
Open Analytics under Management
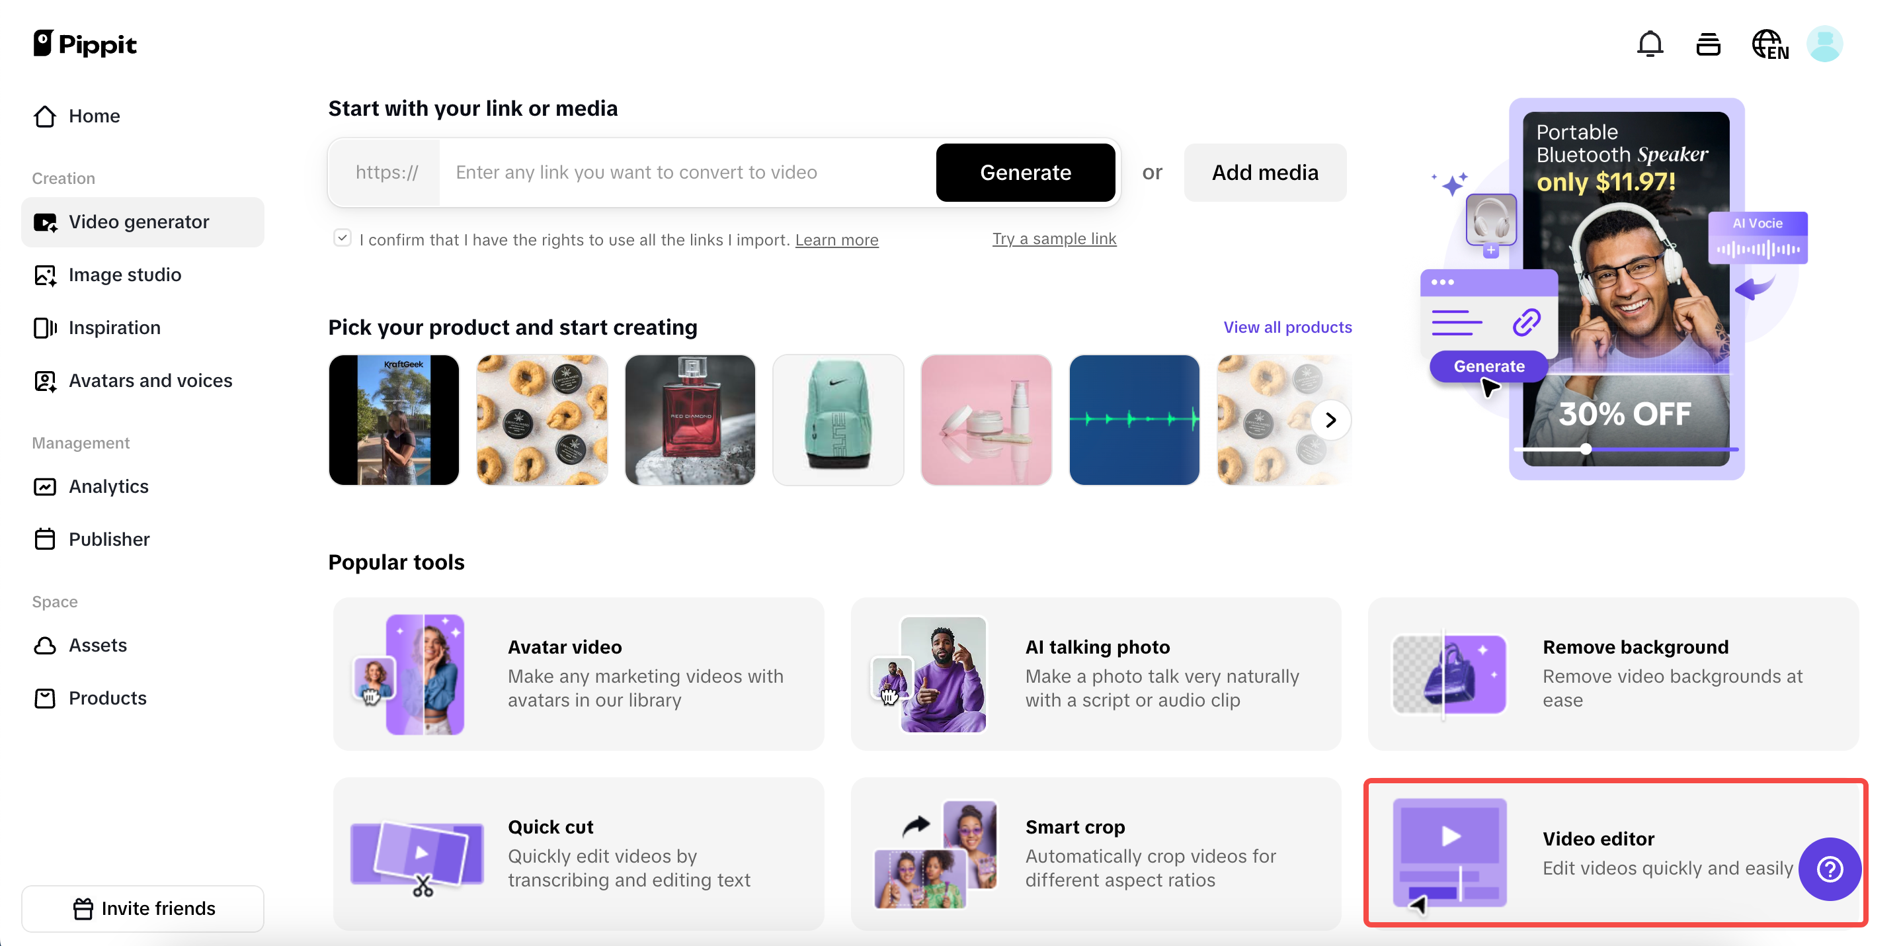pyautogui.click(x=108, y=486)
